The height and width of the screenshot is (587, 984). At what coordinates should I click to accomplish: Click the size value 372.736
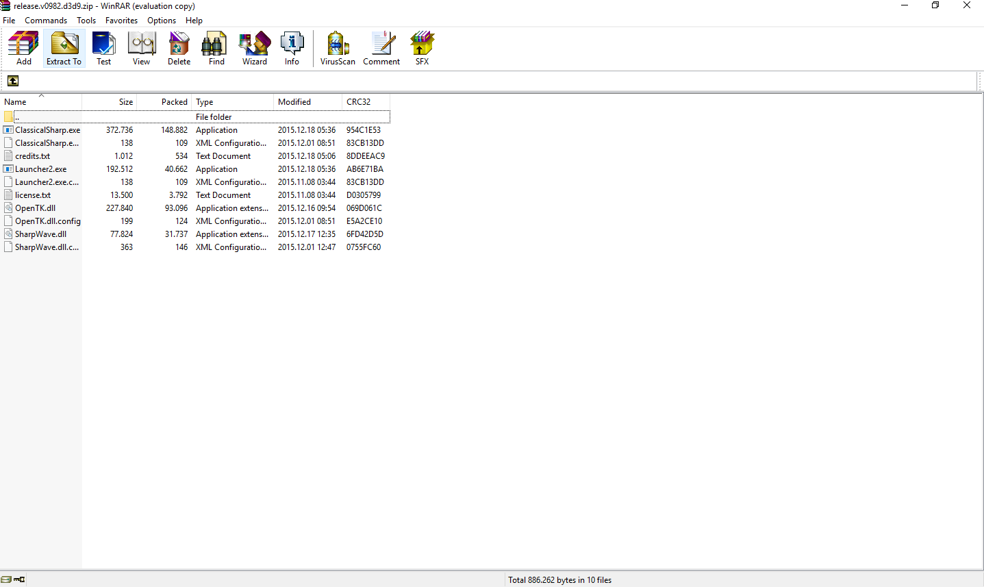pyautogui.click(x=119, y=130)
